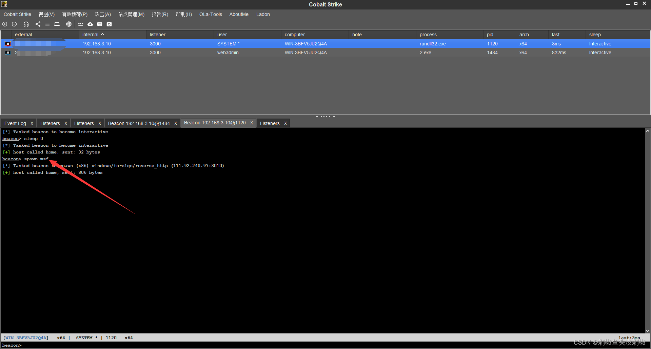Click console scrollbar down arrow

tap(648, 331)
